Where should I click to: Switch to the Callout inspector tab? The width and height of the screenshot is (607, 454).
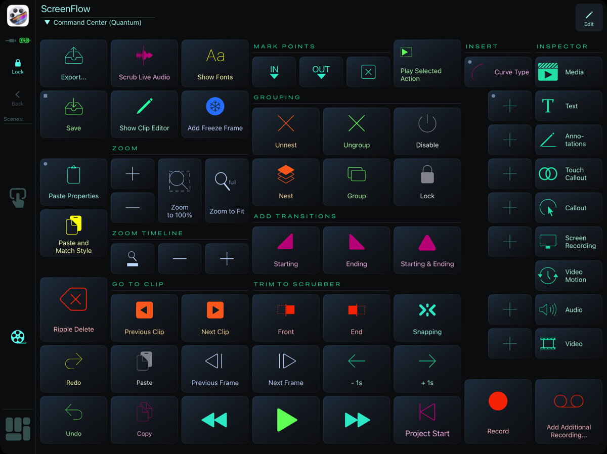click(x=569, y=208)
